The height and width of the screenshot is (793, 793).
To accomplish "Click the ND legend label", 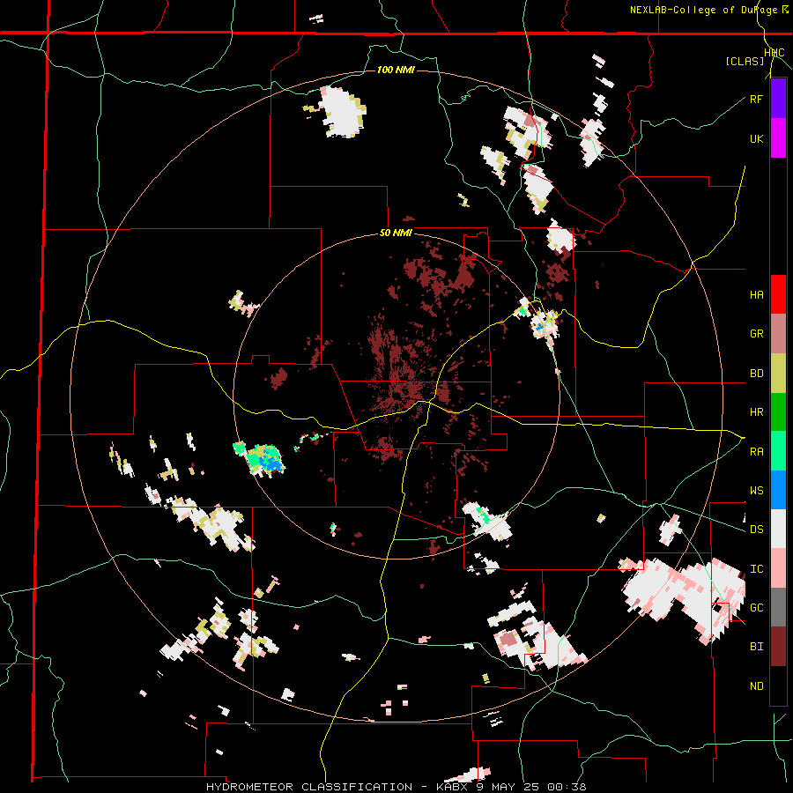I will [x=756, y=686].
